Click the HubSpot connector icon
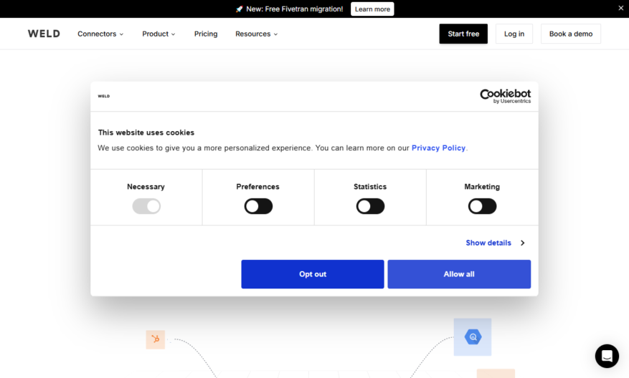The width and height of the screenshot is (629, 378). coord(155,339)
